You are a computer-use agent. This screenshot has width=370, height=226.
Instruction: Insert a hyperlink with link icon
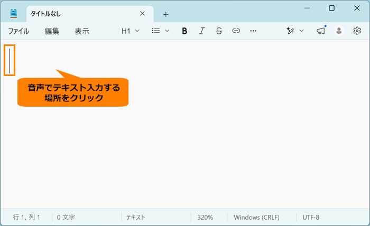click(x=236, y=31)
